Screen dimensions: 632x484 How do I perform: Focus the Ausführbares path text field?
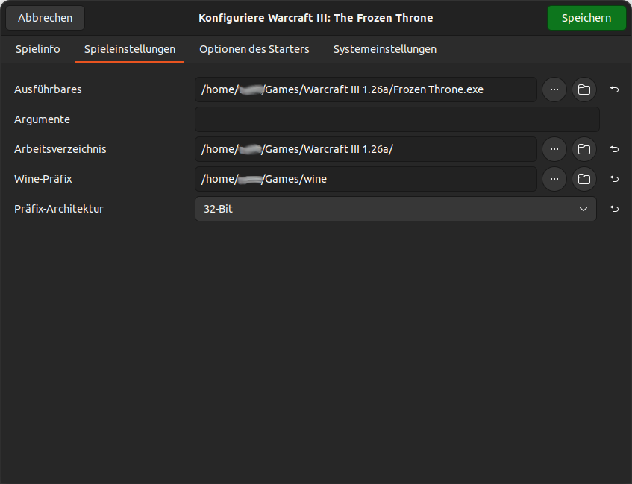[366, 89]
